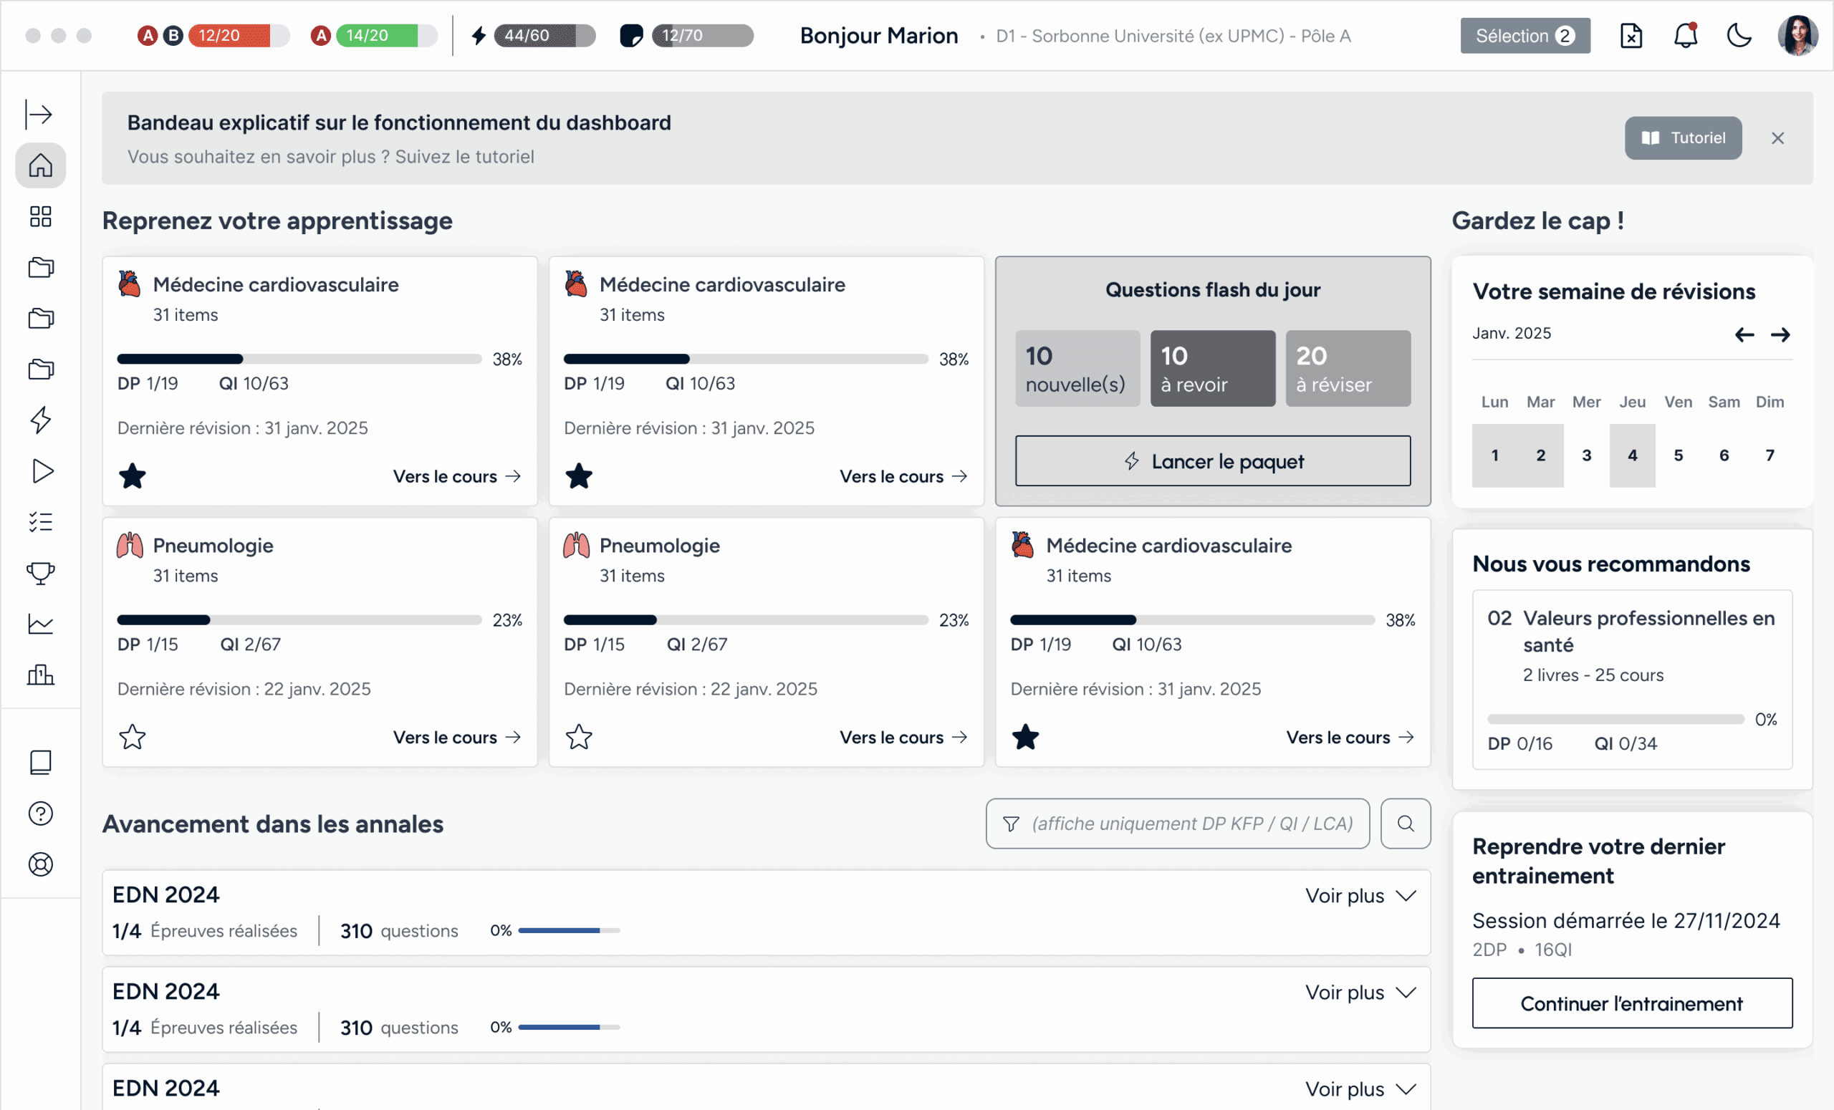Click the 38% progress bar on first cardiovasculaire card

299,359
